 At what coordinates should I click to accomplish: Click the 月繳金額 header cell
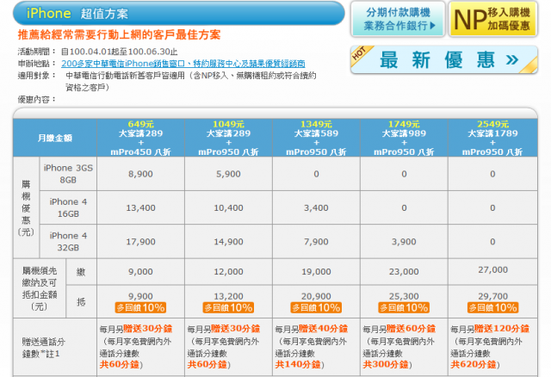pyautogui.click(x=55, y=138)
